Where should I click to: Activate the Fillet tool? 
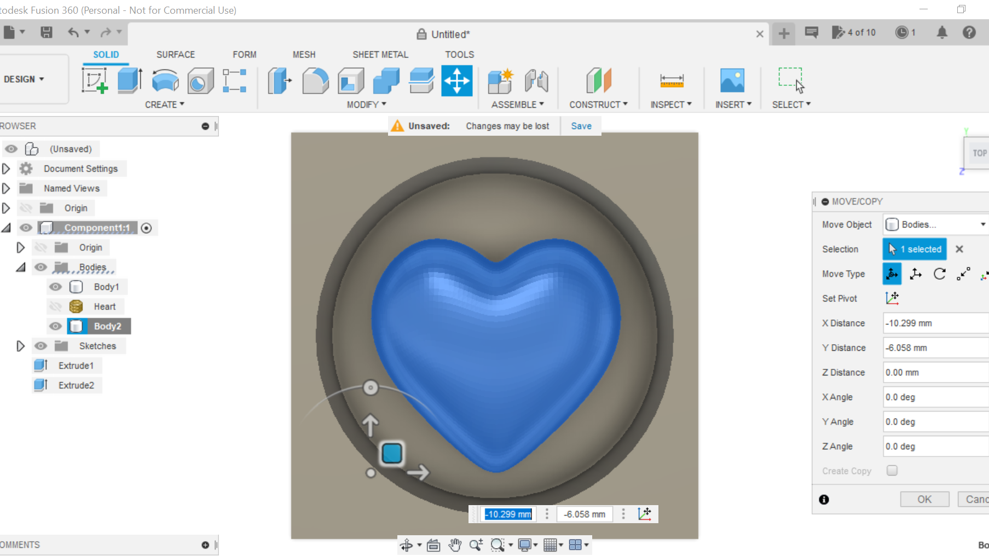pos(315,80)
